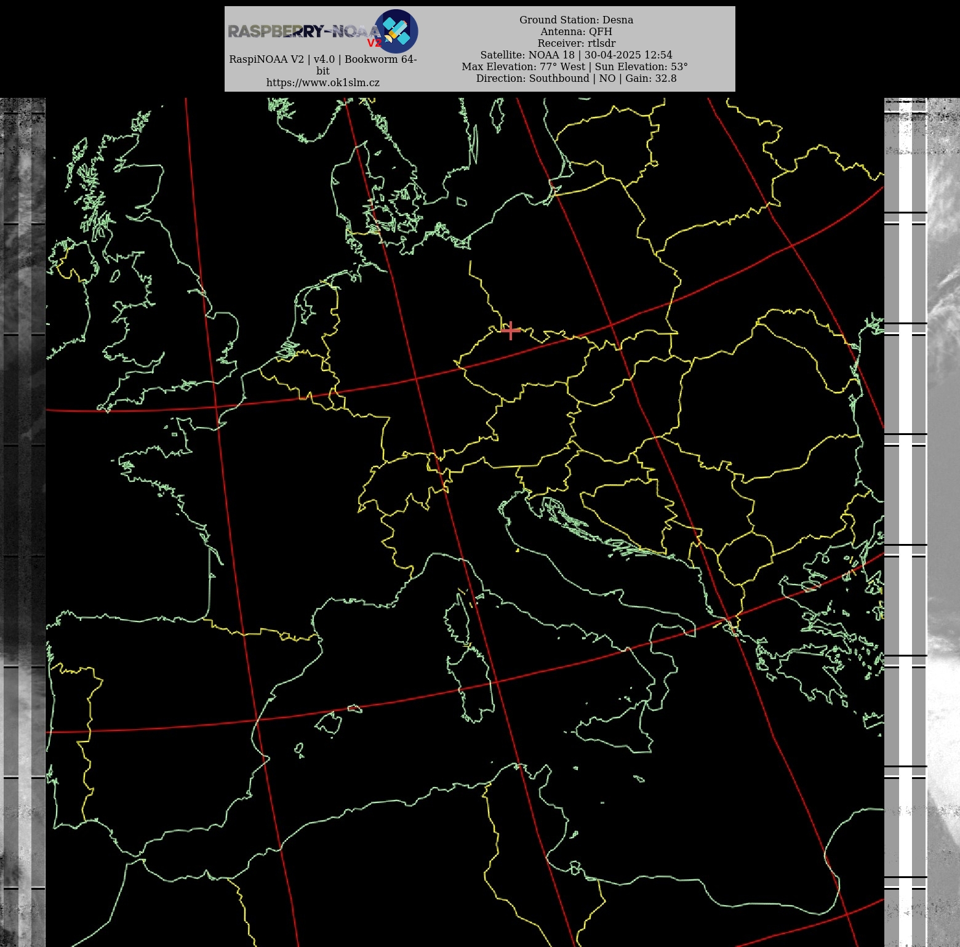The width and height of the screenshot is (960, 947).
Task: Select the 'RaspiNOAA V2 | v4.0' version text
Action: tap(282, 59)
